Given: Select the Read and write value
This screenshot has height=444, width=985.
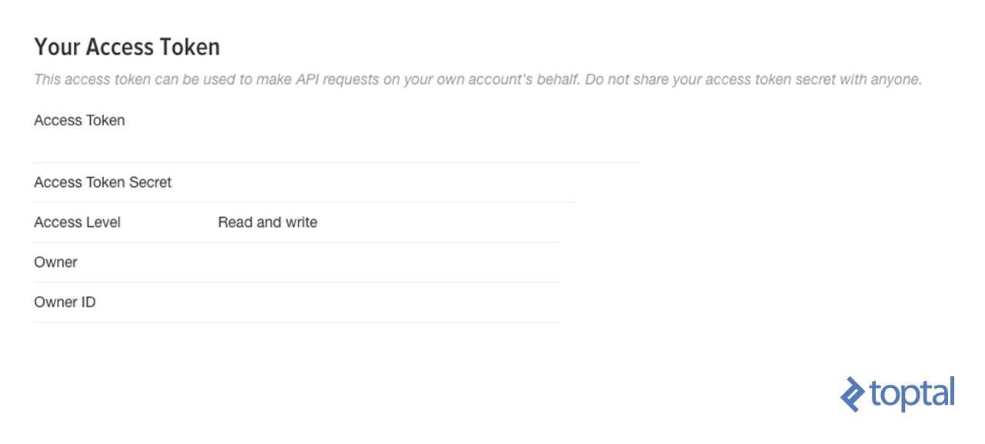Looking at the screenshot, I should click(x=268, y=222).
